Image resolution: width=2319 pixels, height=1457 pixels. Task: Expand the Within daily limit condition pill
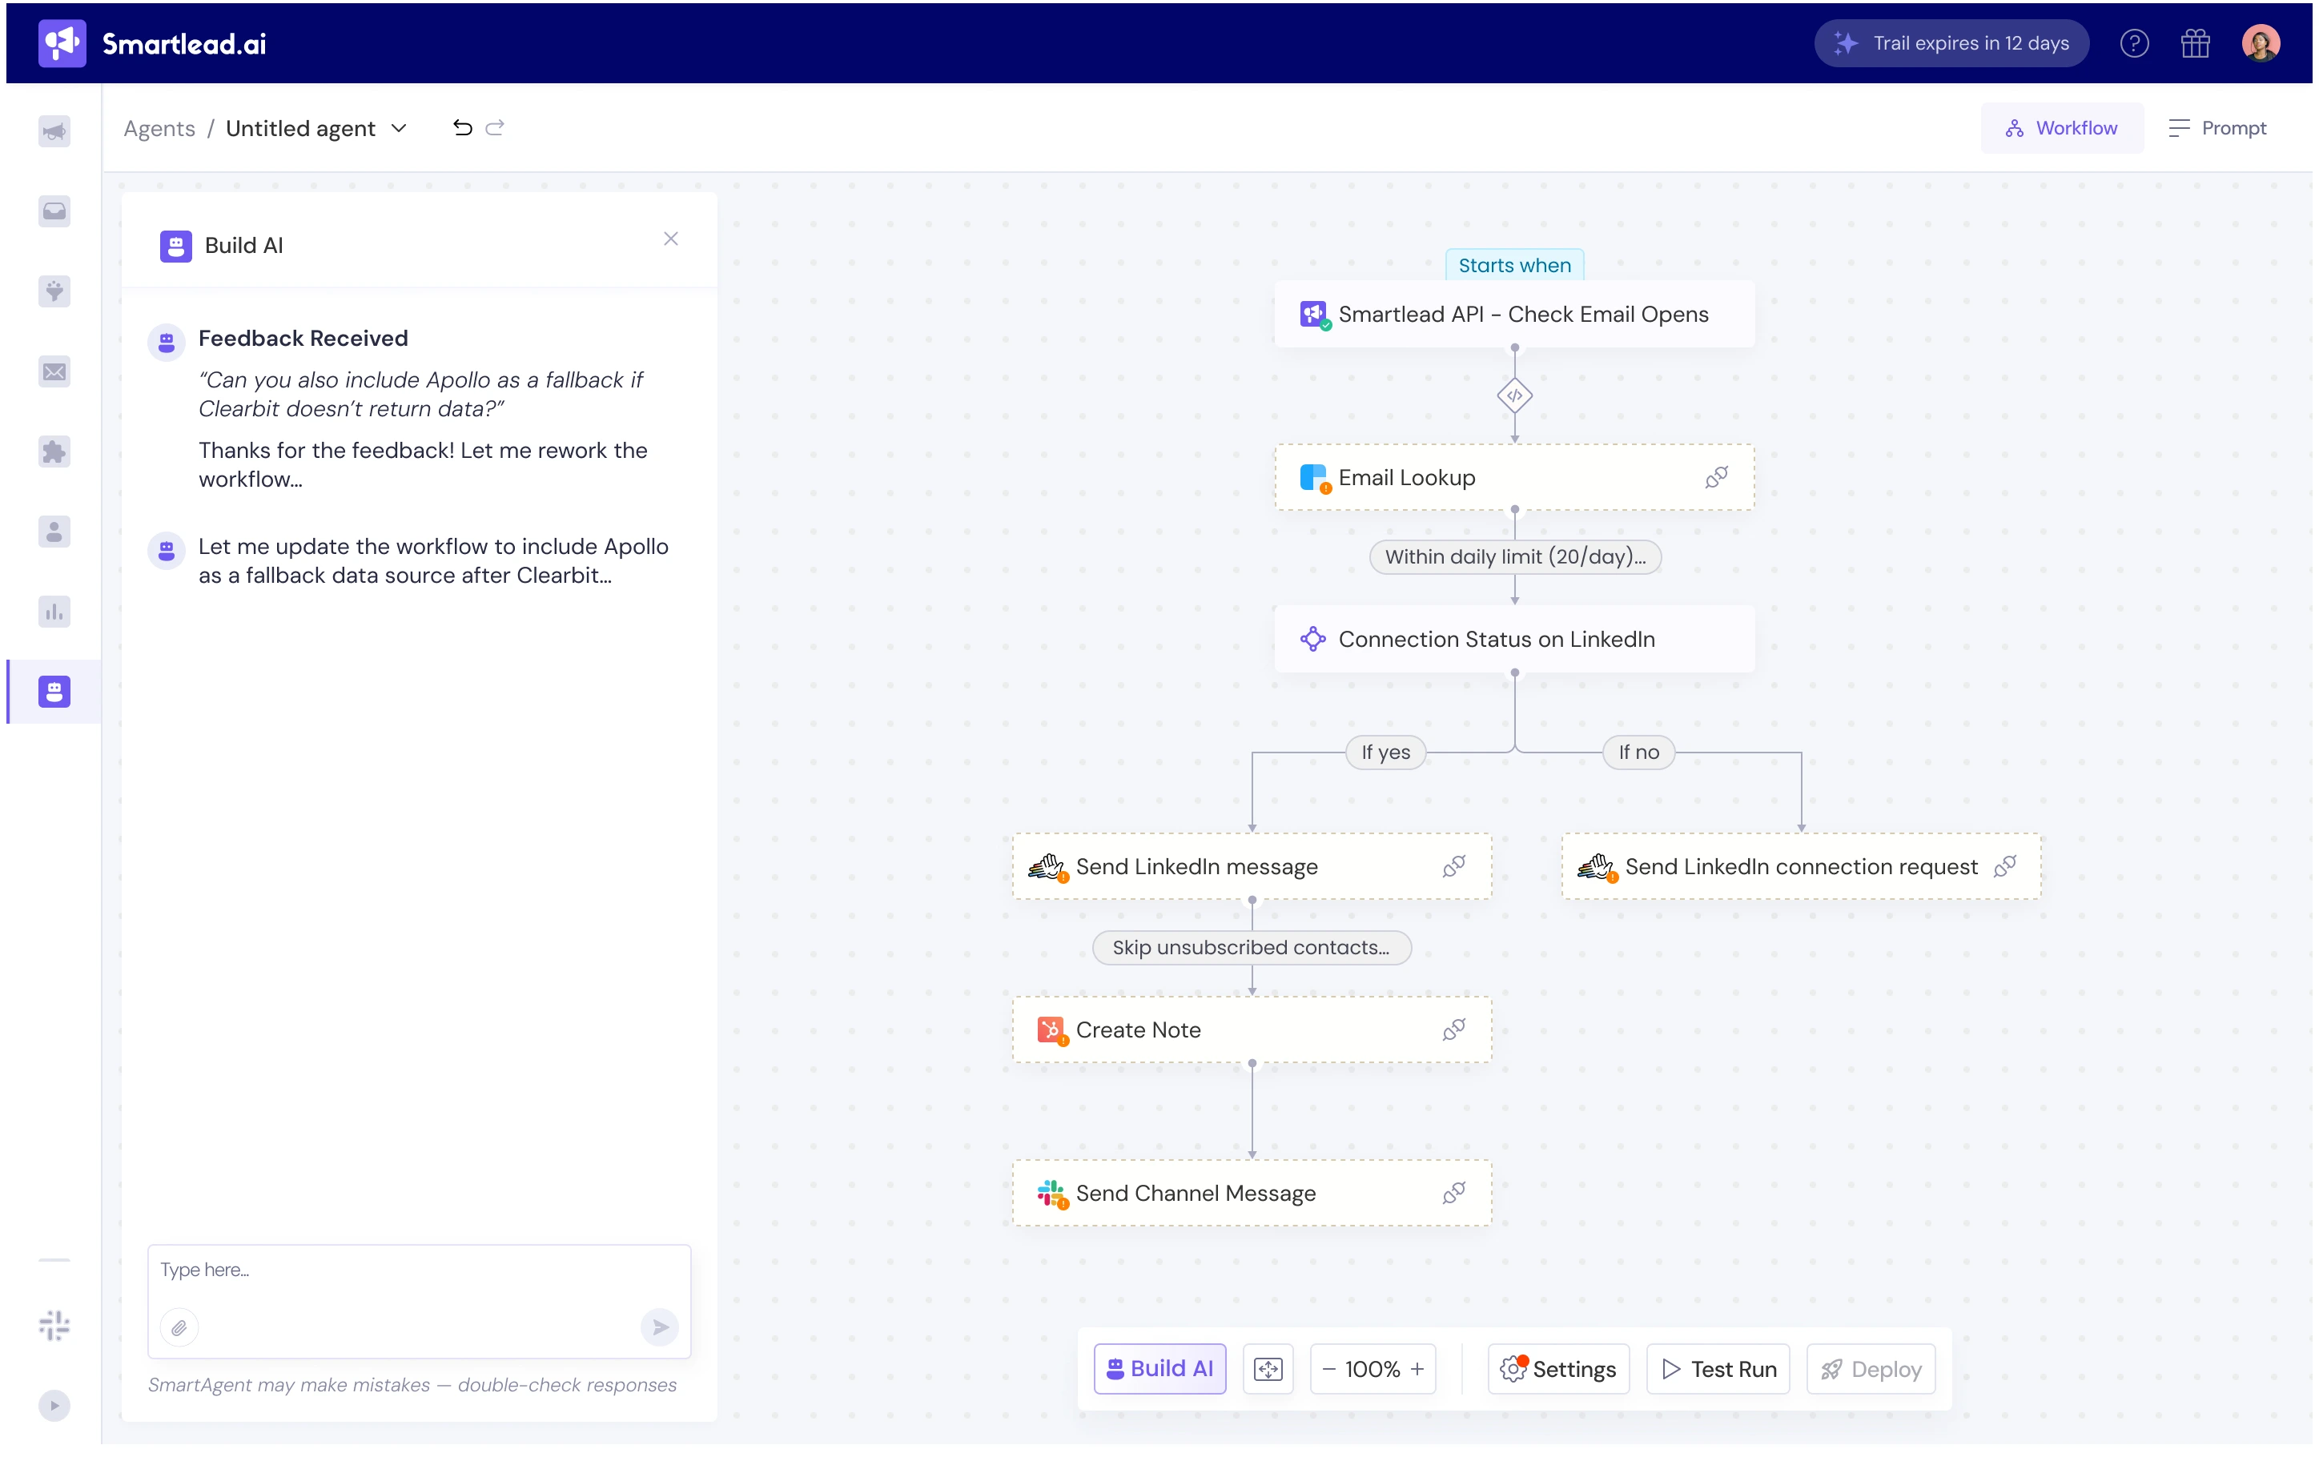point(1514,556)
